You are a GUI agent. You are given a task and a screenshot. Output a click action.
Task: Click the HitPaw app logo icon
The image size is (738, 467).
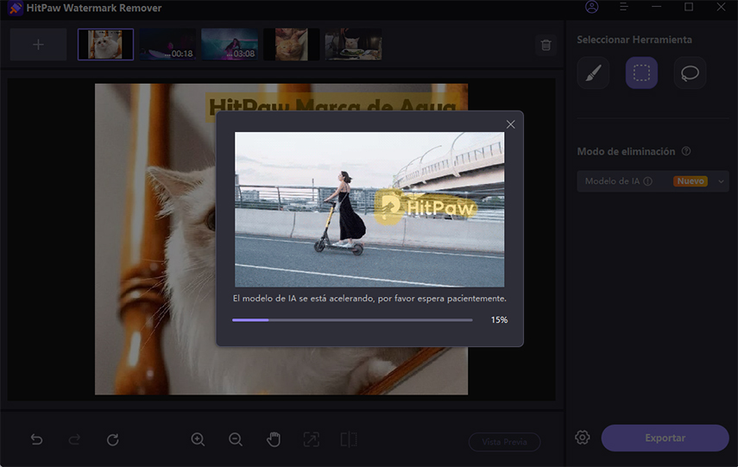tap(15, 8)
